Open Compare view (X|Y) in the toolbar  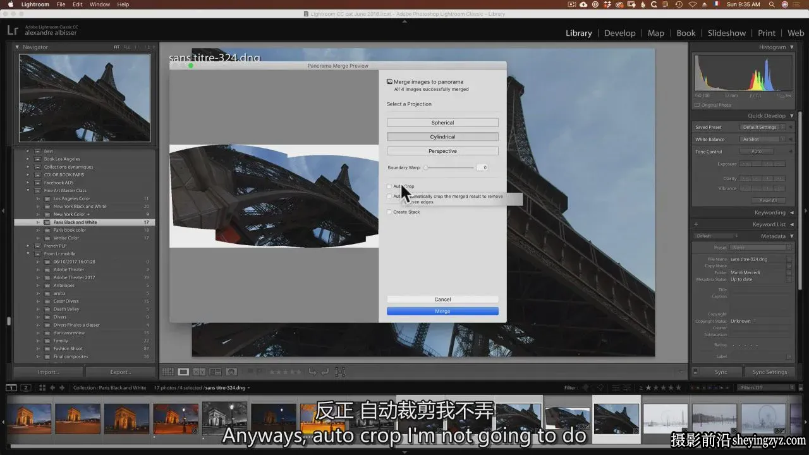[199, 372]
